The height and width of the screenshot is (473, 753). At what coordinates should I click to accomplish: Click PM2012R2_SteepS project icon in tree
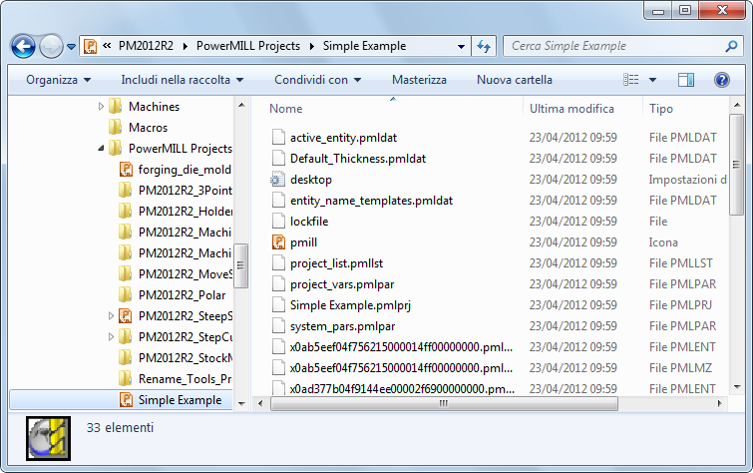coord(126,315)
